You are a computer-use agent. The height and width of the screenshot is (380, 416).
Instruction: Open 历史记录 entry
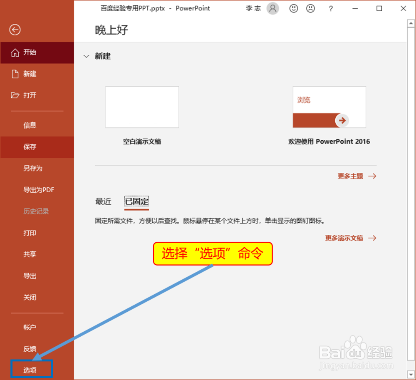coord(37,211)
